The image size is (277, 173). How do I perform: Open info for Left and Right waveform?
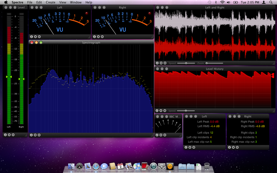157,63
